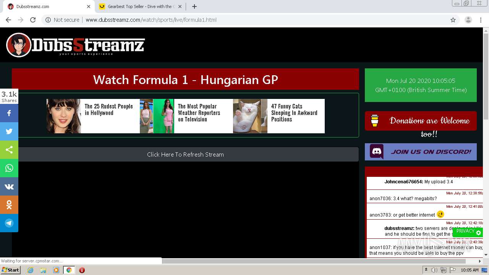The image size is (489, 275).
Task: Share page on Twitter sidebar icon
Action: (9, 131)
